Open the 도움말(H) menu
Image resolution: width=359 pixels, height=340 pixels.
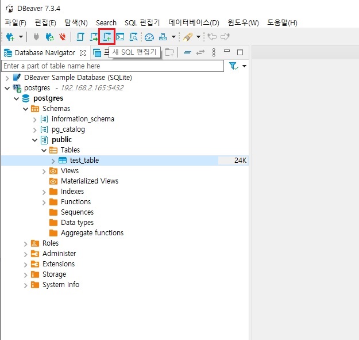282,22
